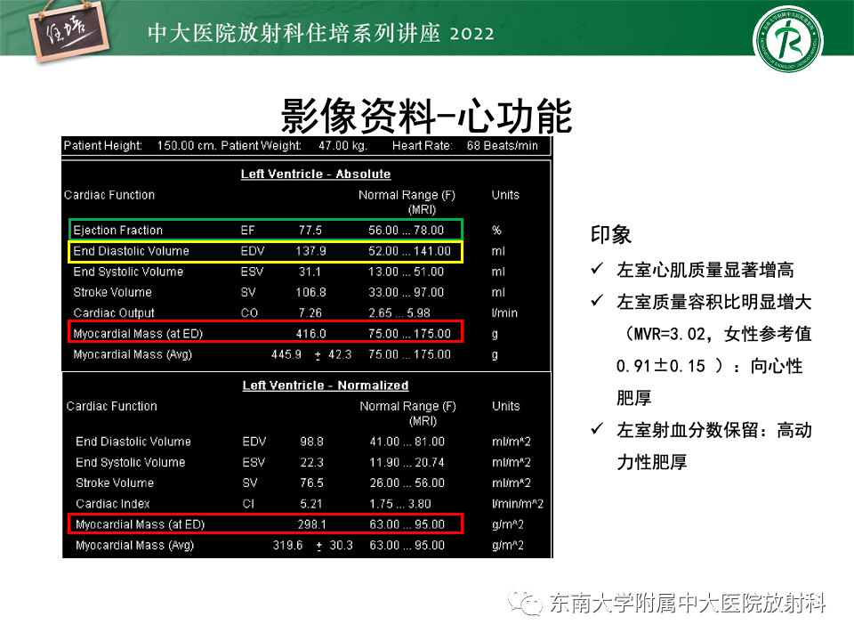This screenshot has width=854, height=641.
Task: Click the Cardiac Index value 5.21
Action: point(311,504)
